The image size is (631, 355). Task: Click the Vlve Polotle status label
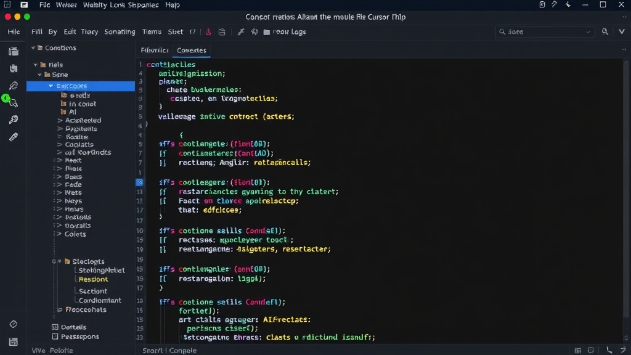(52, 351)
